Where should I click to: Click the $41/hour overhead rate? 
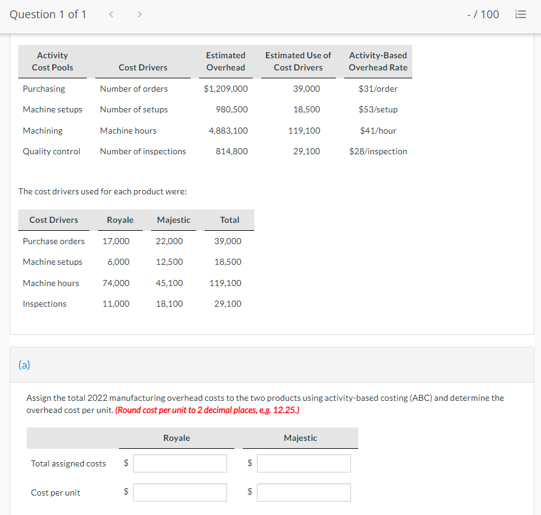378,131
